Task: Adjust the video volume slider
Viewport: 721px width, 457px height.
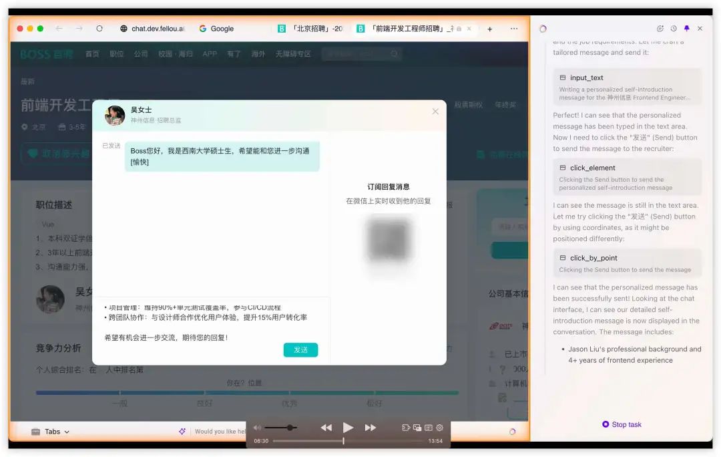Action: pyautogui.click(x=290, y=428)
